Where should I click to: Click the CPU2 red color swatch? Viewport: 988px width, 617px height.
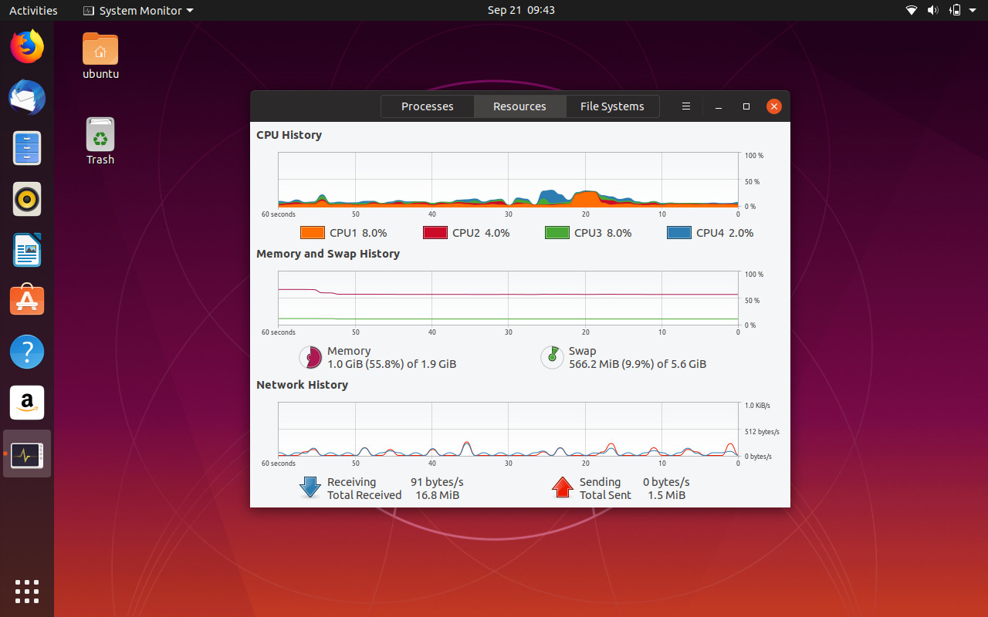(435, 232)
